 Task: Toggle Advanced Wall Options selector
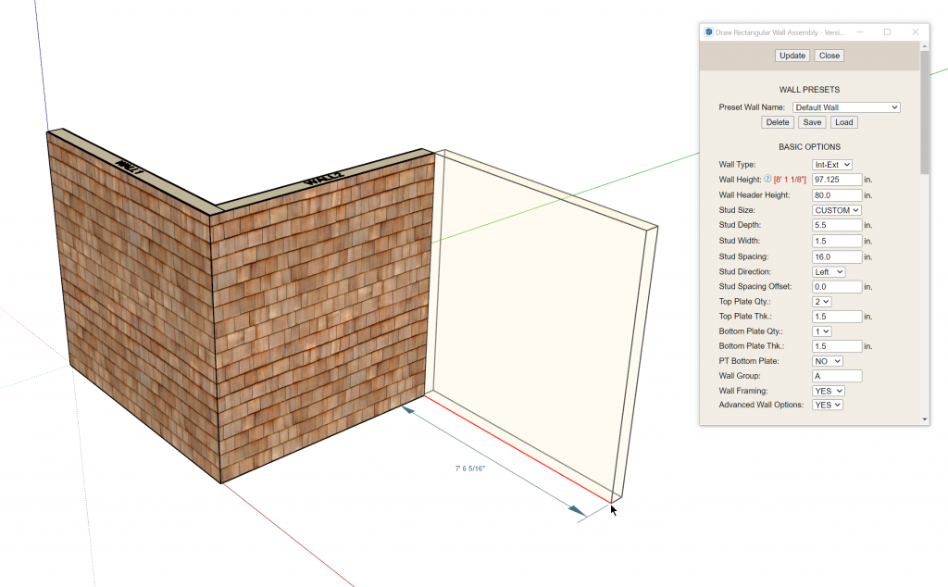click(828, 406)
